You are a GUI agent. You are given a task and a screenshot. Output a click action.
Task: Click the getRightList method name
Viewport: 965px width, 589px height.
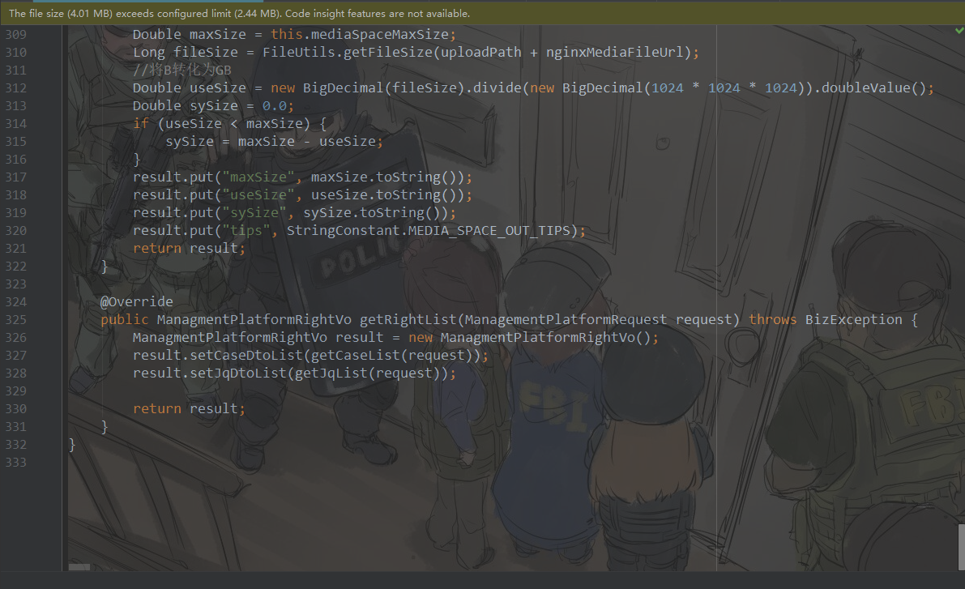point(408,319)
